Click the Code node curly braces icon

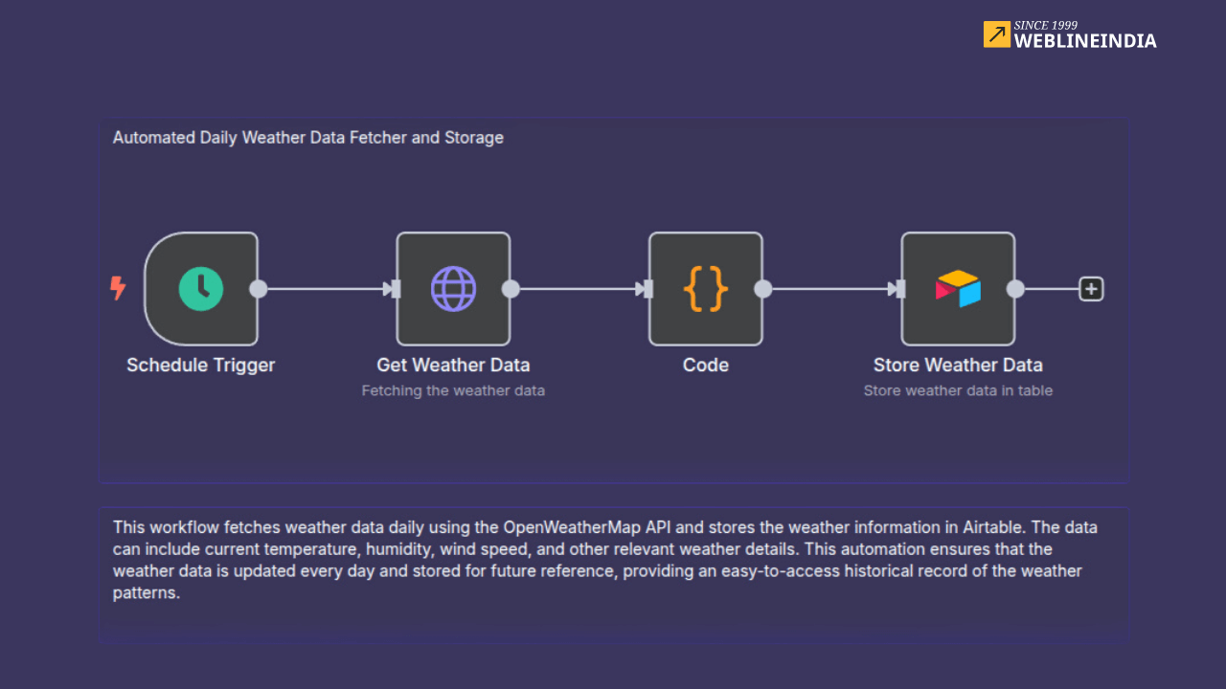point(706,288)
